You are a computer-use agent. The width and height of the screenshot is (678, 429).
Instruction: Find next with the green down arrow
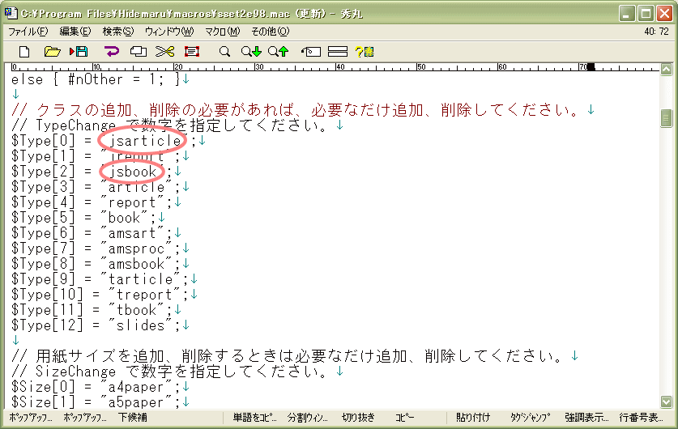pyautogui.click(x=251, y=52)
